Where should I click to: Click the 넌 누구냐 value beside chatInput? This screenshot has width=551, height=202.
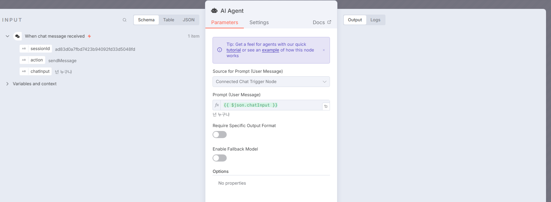[x=63, y=72]
